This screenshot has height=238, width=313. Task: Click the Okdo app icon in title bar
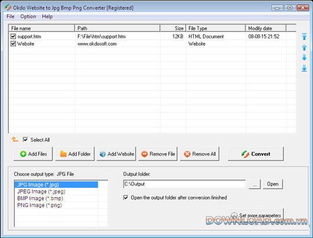(8, 8)
